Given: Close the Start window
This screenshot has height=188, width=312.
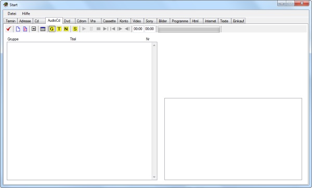Looking at the screenshot, I should point(302,4).
